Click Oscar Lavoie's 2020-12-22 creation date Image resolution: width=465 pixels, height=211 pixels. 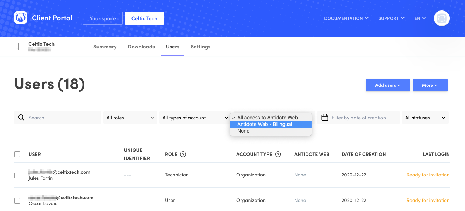[x=354, y=200]
